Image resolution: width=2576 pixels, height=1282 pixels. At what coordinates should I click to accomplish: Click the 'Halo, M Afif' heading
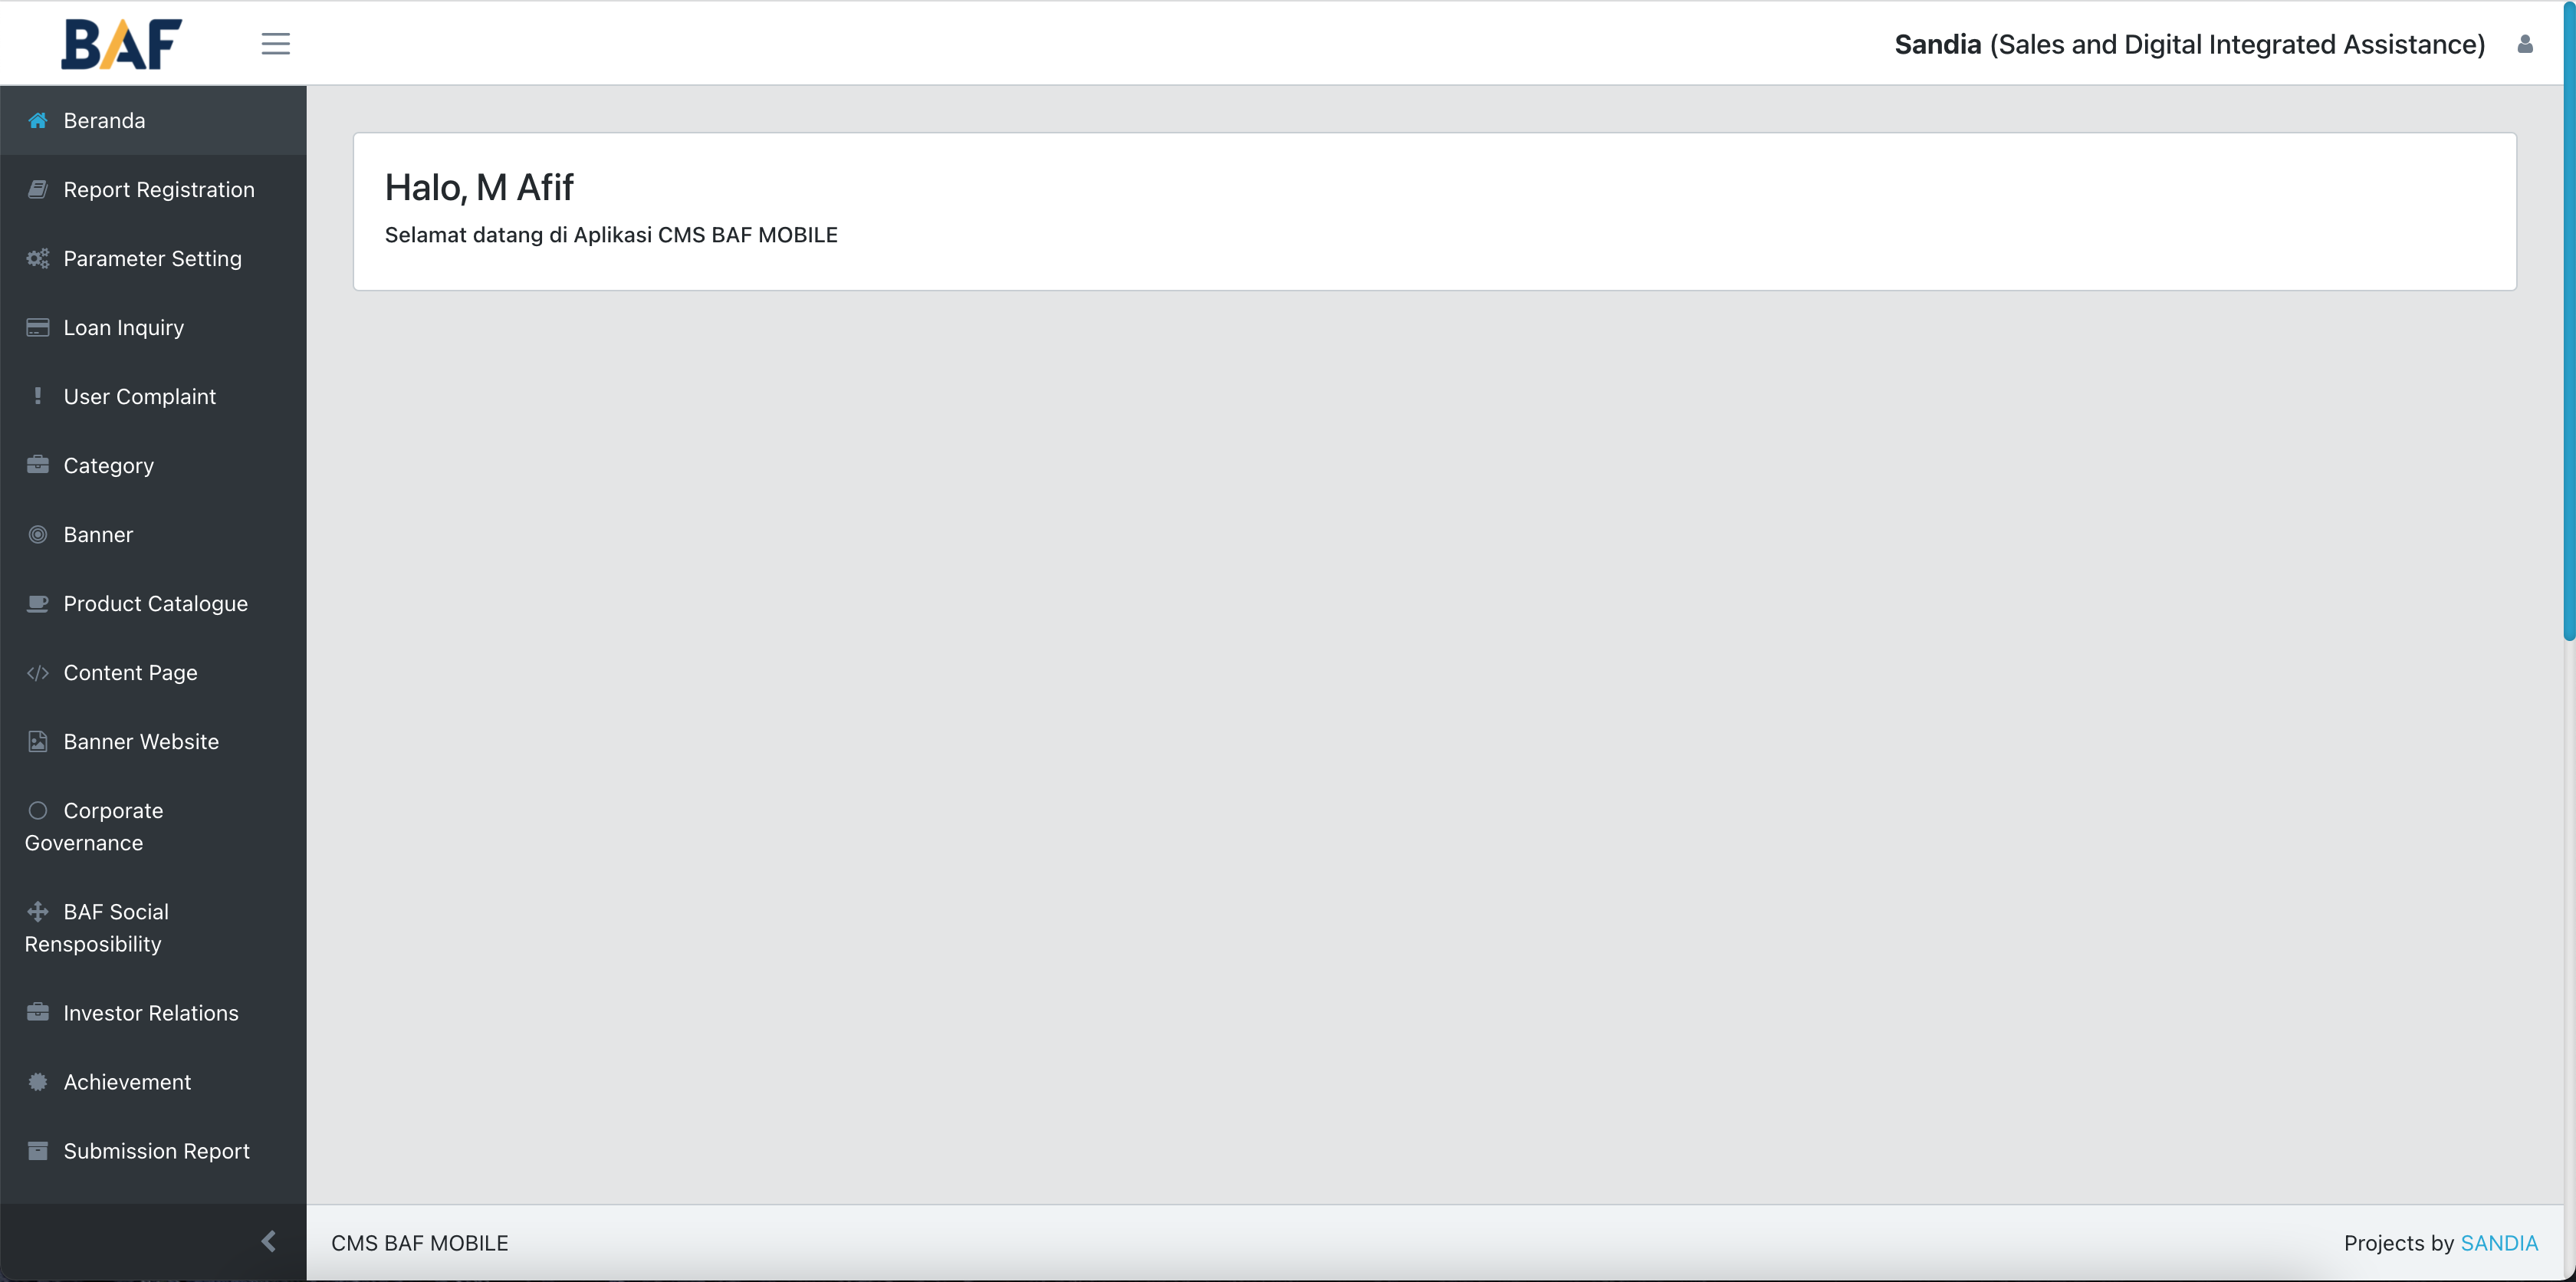479,187
